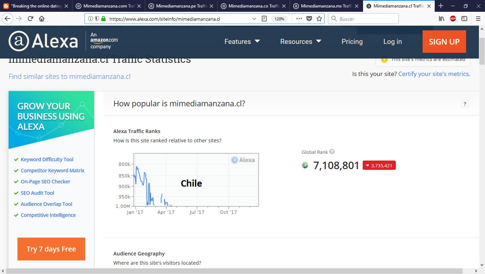Screen dimensions: 485x274
Task: Click the Audience Geography heading
Action: (139, 254)
